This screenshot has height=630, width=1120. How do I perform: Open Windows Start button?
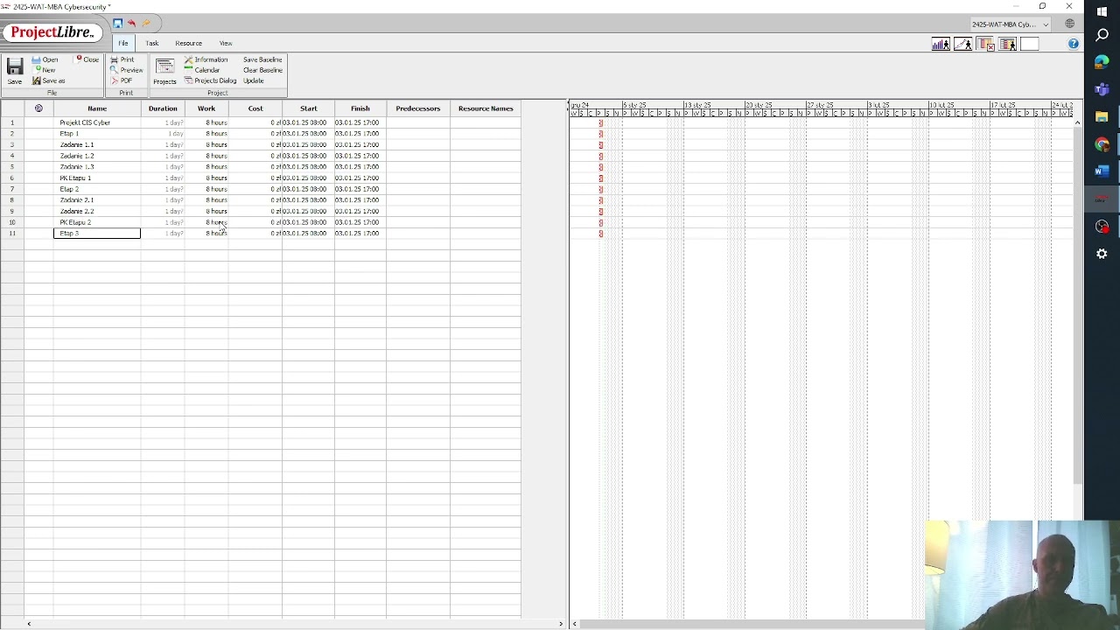1102,10
